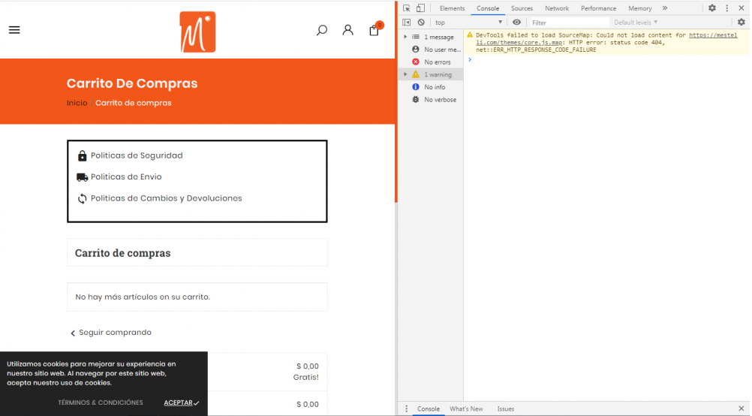Switch to the Elements tab
Viewport: 752px width, 416px height.
[x=452, y=8]
